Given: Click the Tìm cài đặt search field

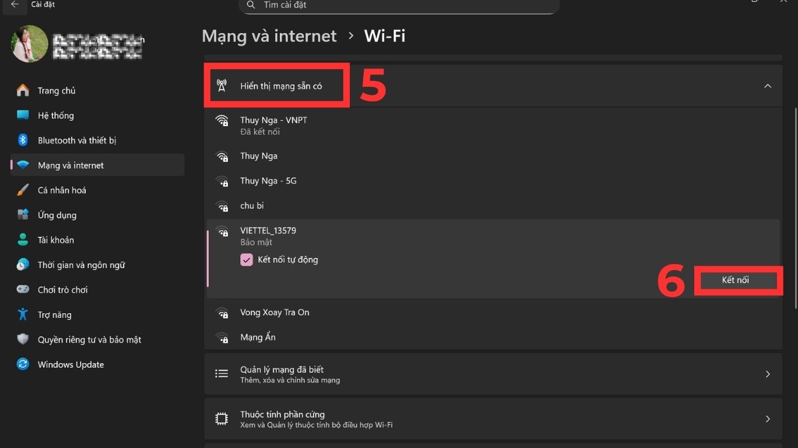Looking at the screenshot, I should click(399, 5).
